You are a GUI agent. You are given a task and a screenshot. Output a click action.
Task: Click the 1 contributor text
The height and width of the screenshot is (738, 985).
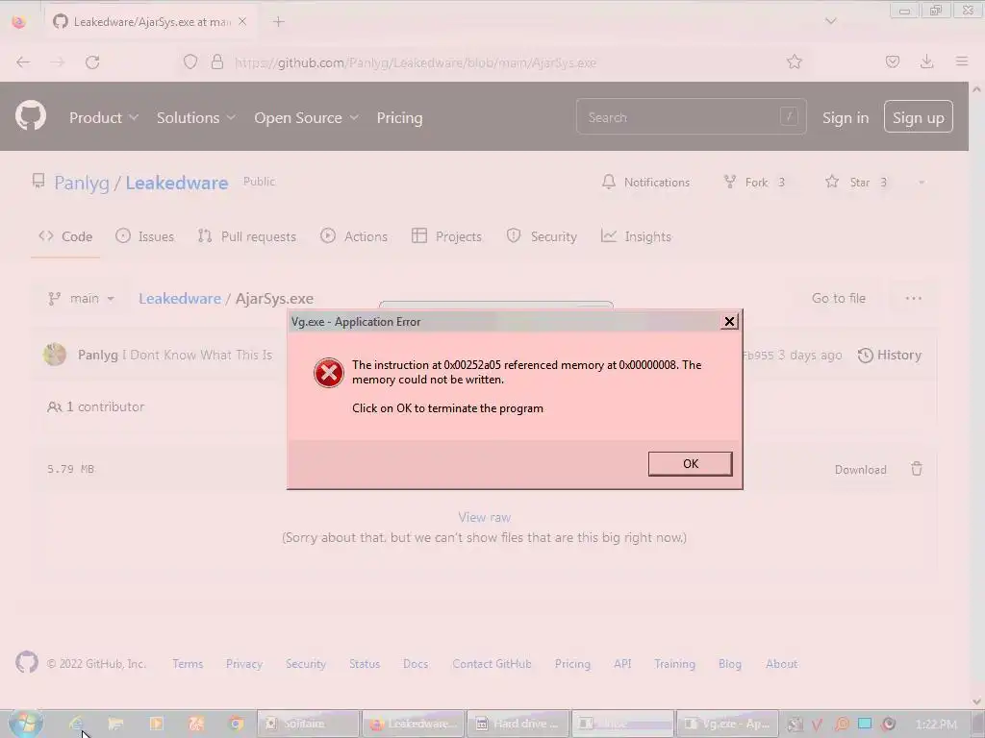point(95,406)
